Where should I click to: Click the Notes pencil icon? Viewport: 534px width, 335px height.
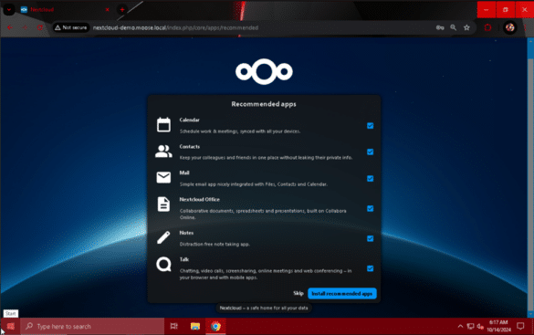coord(163,237)
